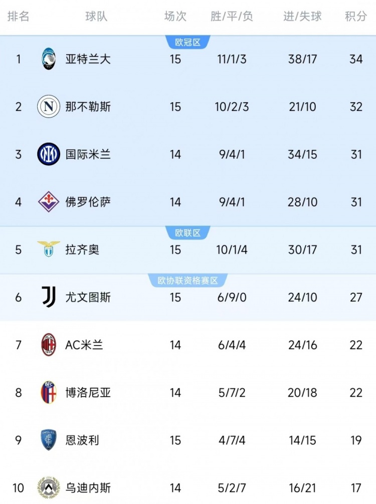Tap the Empoli club crest icon
This screenshot has width=376, height=504.
49,440
